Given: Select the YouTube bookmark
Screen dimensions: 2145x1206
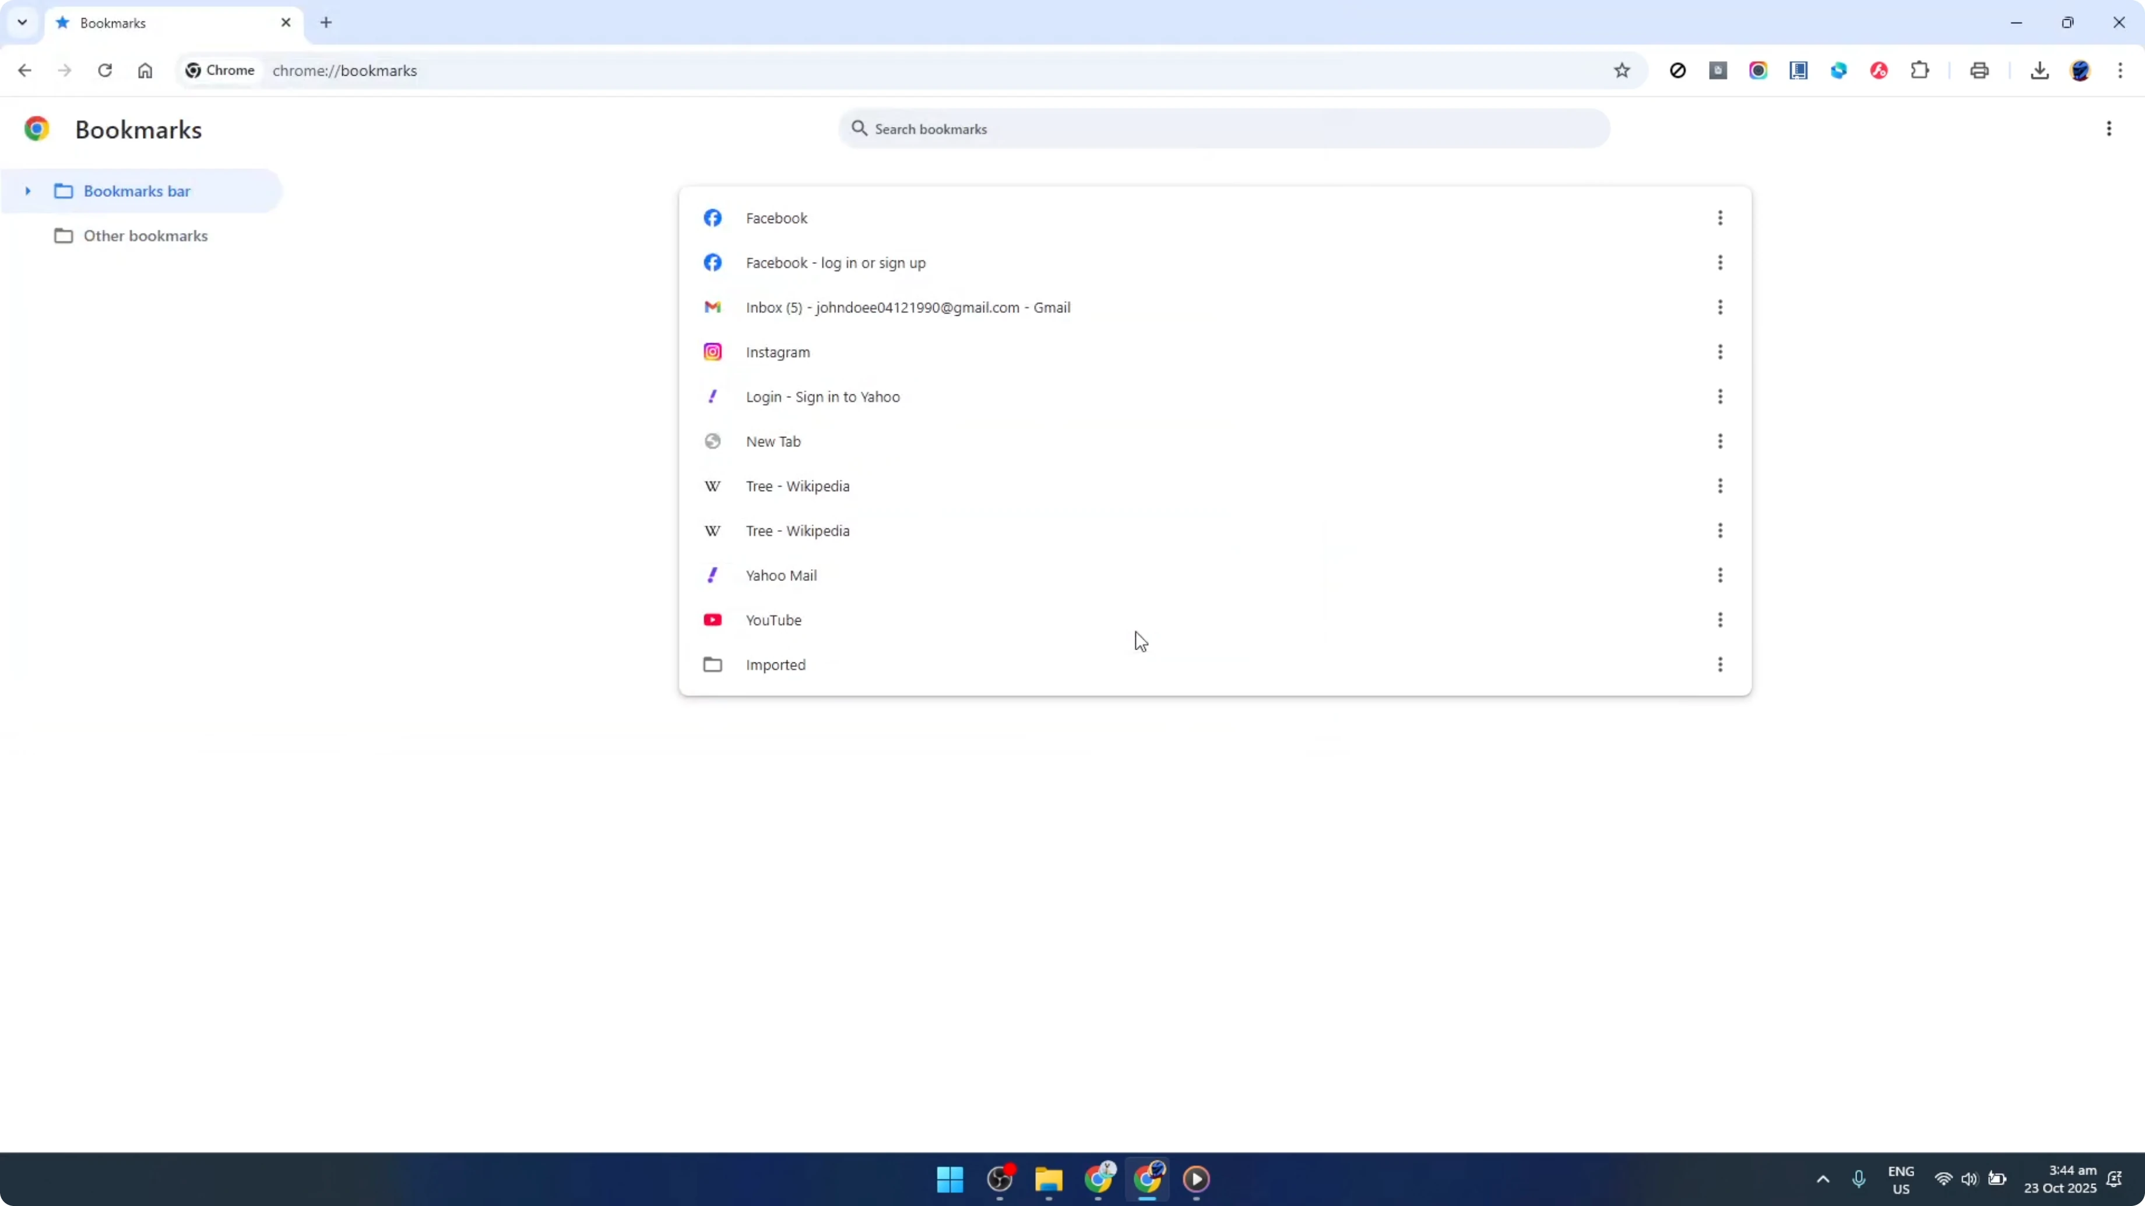Looking at the screenshot, I should pos(1215,620).
